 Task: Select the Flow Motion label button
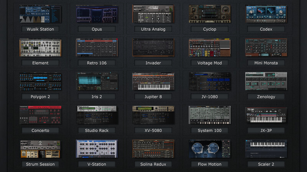[x=210, y=164]
